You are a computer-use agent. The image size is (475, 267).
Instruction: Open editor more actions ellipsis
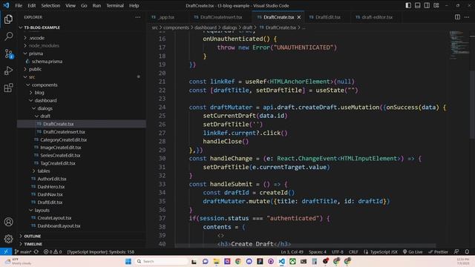coord(467,17)
